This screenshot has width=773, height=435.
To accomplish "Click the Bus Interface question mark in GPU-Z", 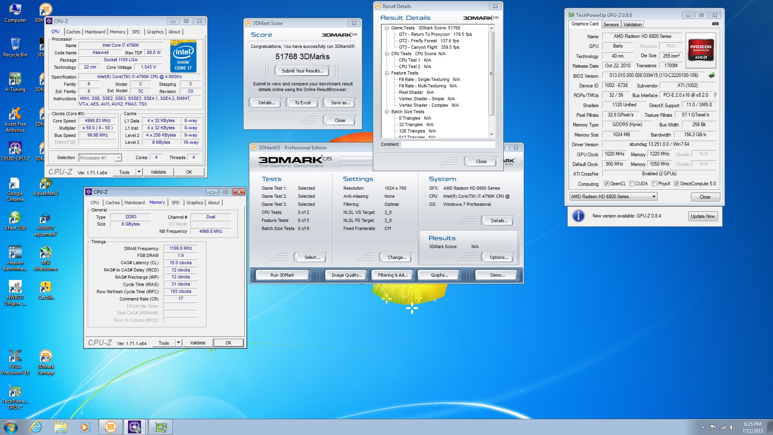I will [x=715, y=95].
